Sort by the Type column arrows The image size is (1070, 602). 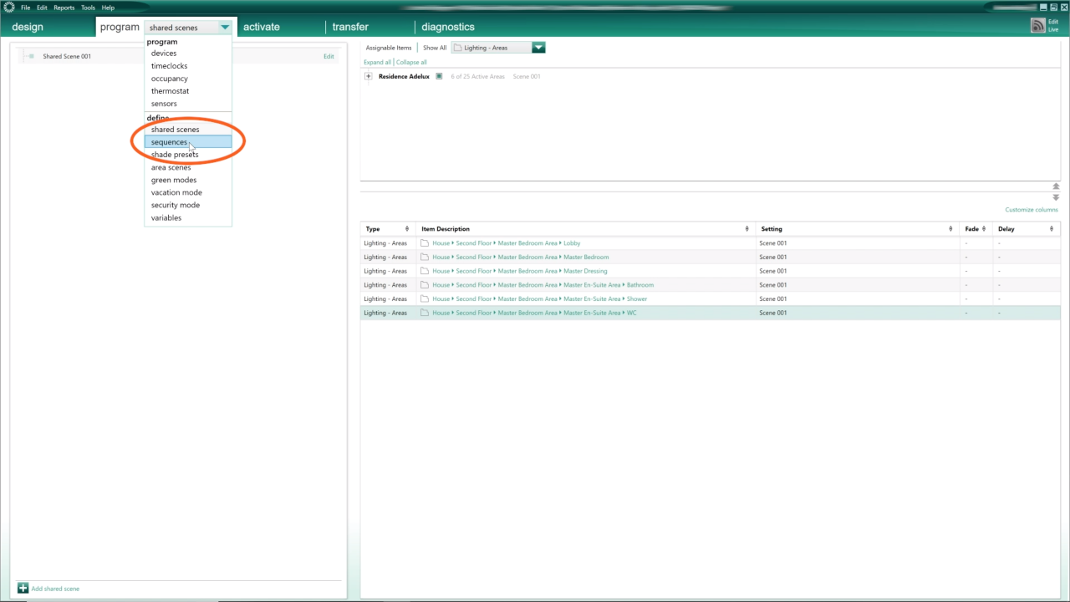pyautogui.click(x=407, y=229)
